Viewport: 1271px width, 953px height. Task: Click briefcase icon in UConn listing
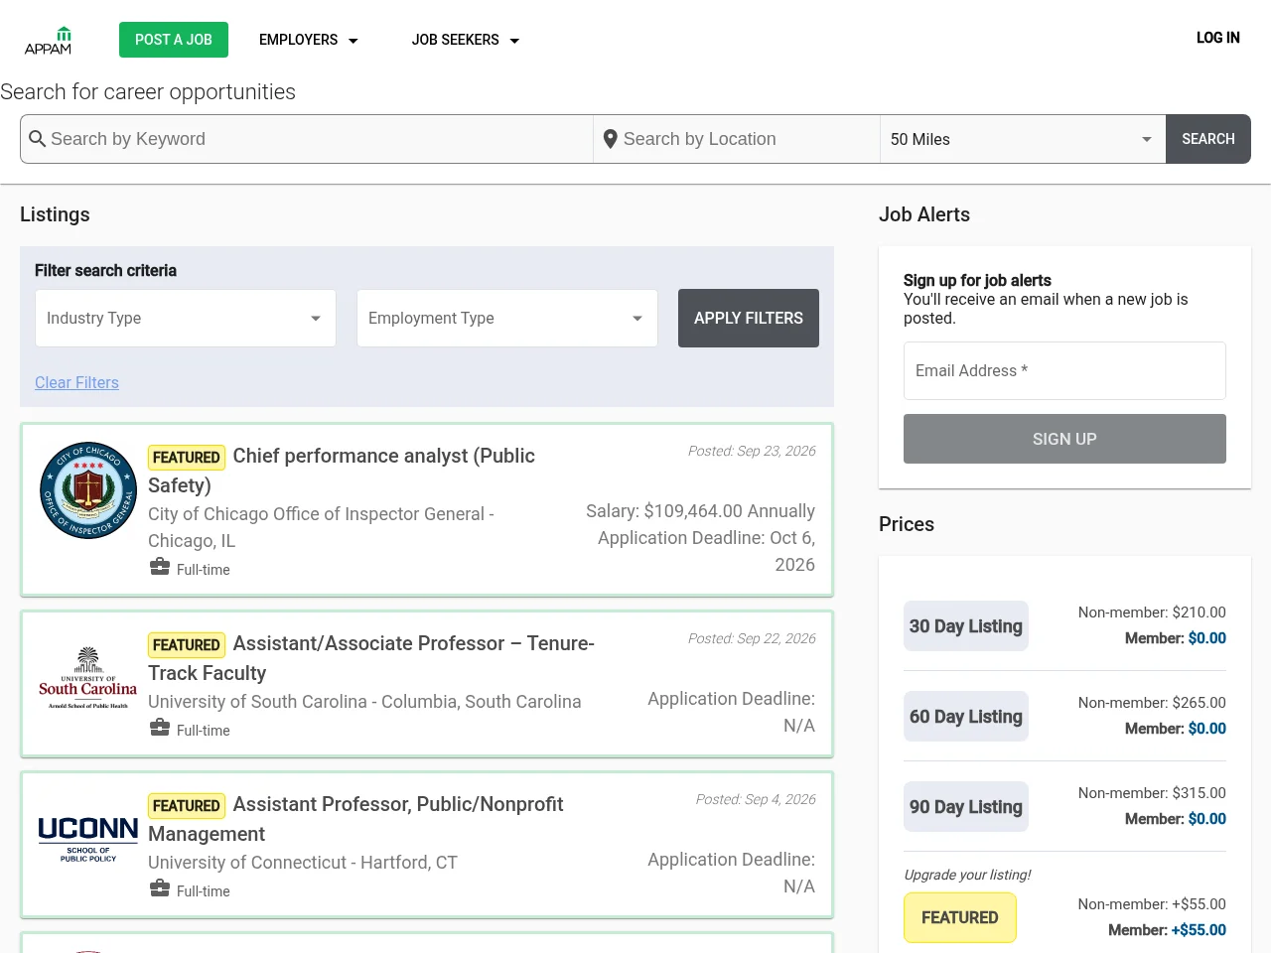pyautogui.click(x=160, y=888)
